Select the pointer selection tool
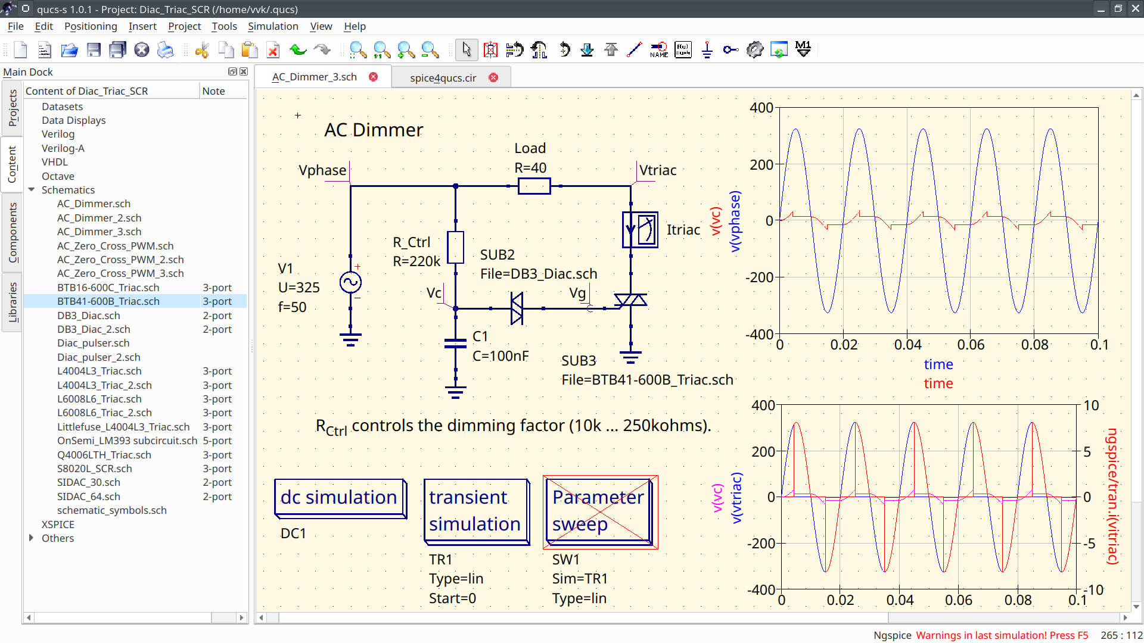Viewport: 1144px width, 643px height. tap(467, 50)
